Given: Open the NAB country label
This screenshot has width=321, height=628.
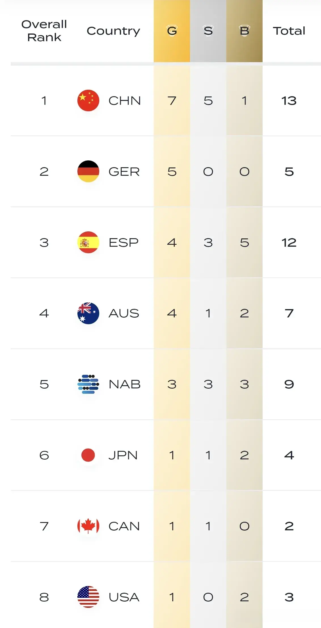Looking at the screenshot, I should point(124,384).
